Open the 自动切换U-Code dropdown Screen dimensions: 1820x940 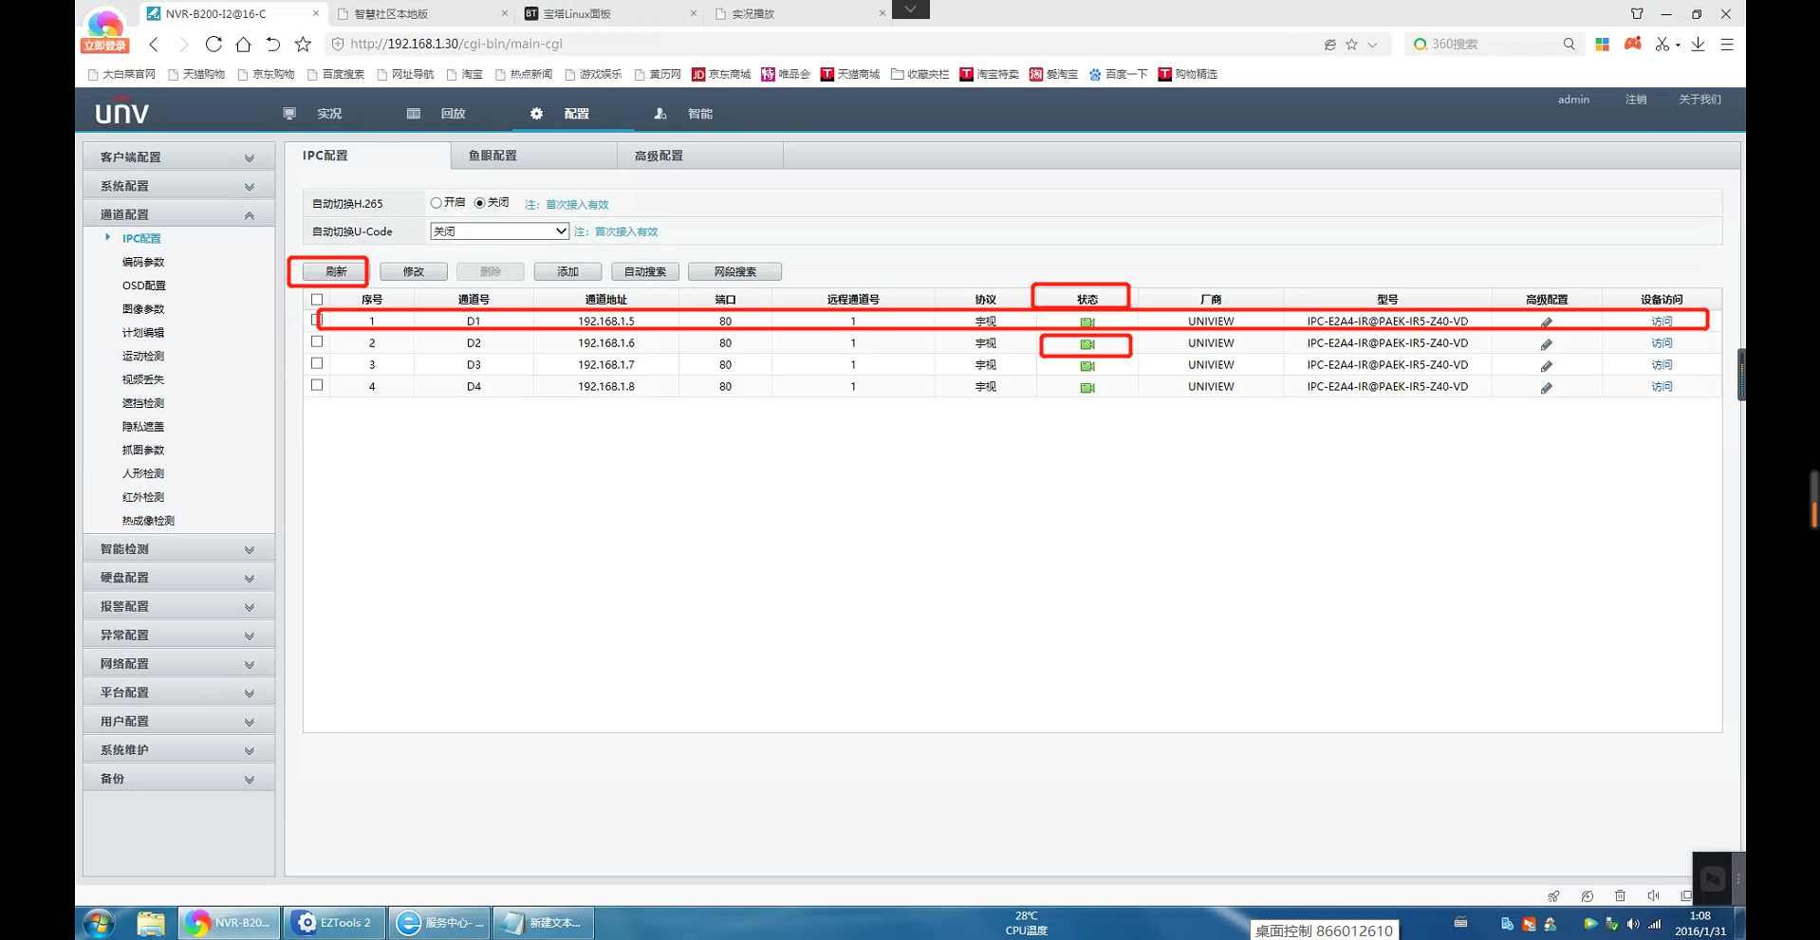coord(499,231)
